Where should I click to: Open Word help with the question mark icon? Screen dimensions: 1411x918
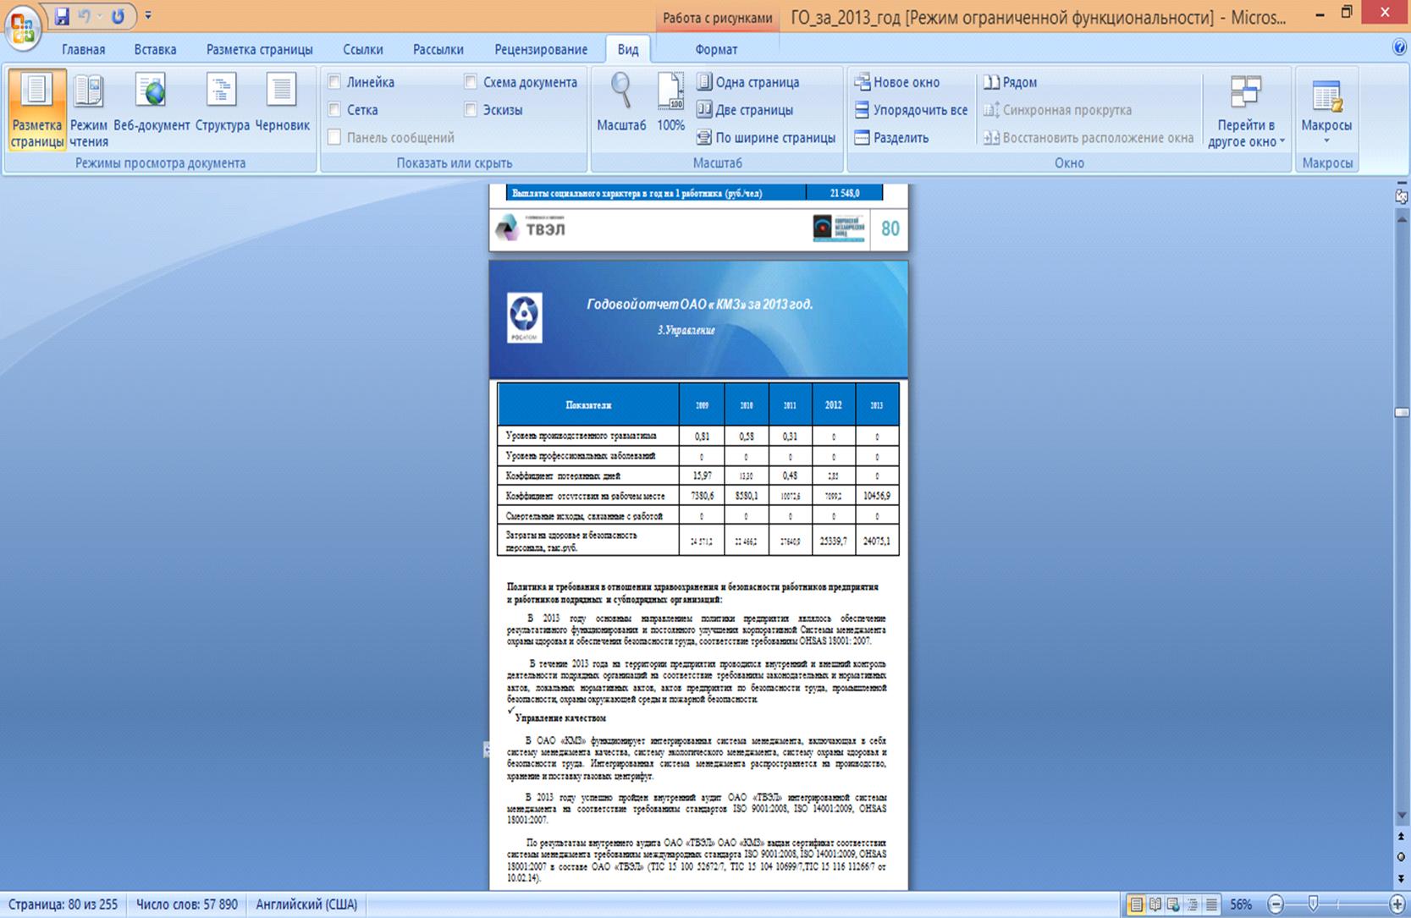(x=1399, y=48)
